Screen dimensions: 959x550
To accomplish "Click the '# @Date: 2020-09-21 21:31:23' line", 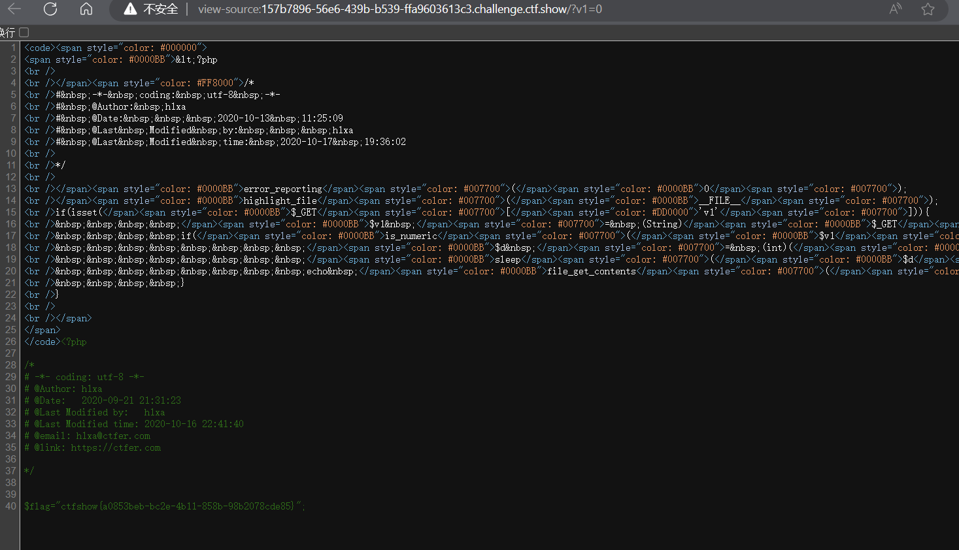I will [103, 400].
